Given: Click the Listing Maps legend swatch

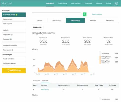Looking at the screenshot, I should click(x=100, y=62).
